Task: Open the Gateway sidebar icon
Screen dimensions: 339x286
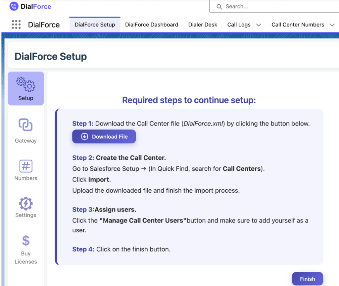Action: point(25,125)
